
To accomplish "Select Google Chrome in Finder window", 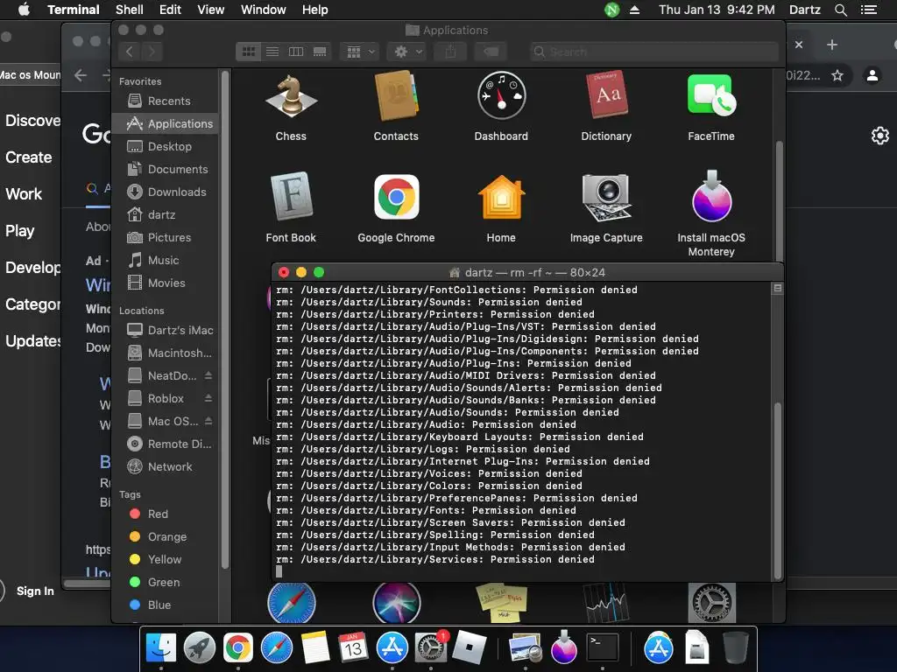I will click(396, 197).
